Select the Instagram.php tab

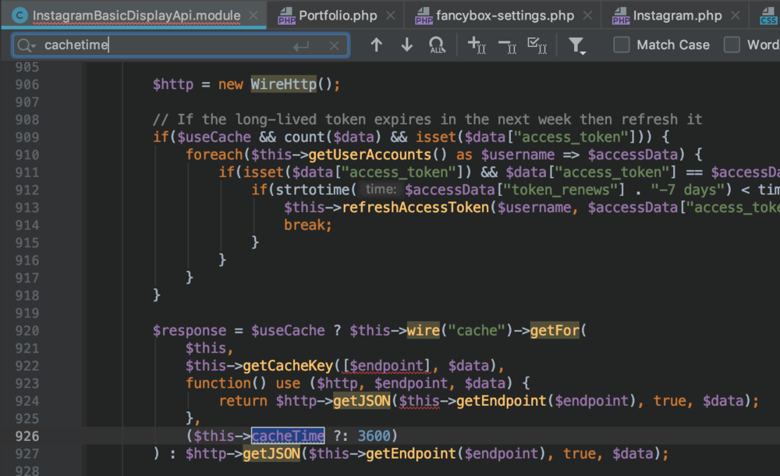click(677, 16)
